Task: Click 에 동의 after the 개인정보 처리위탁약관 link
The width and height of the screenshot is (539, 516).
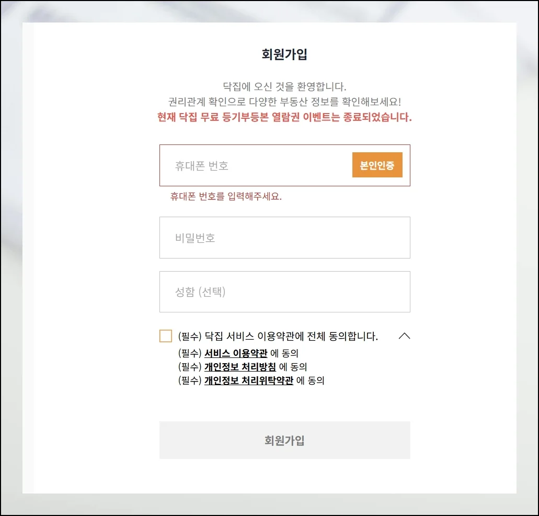Action: coord(311,381)
